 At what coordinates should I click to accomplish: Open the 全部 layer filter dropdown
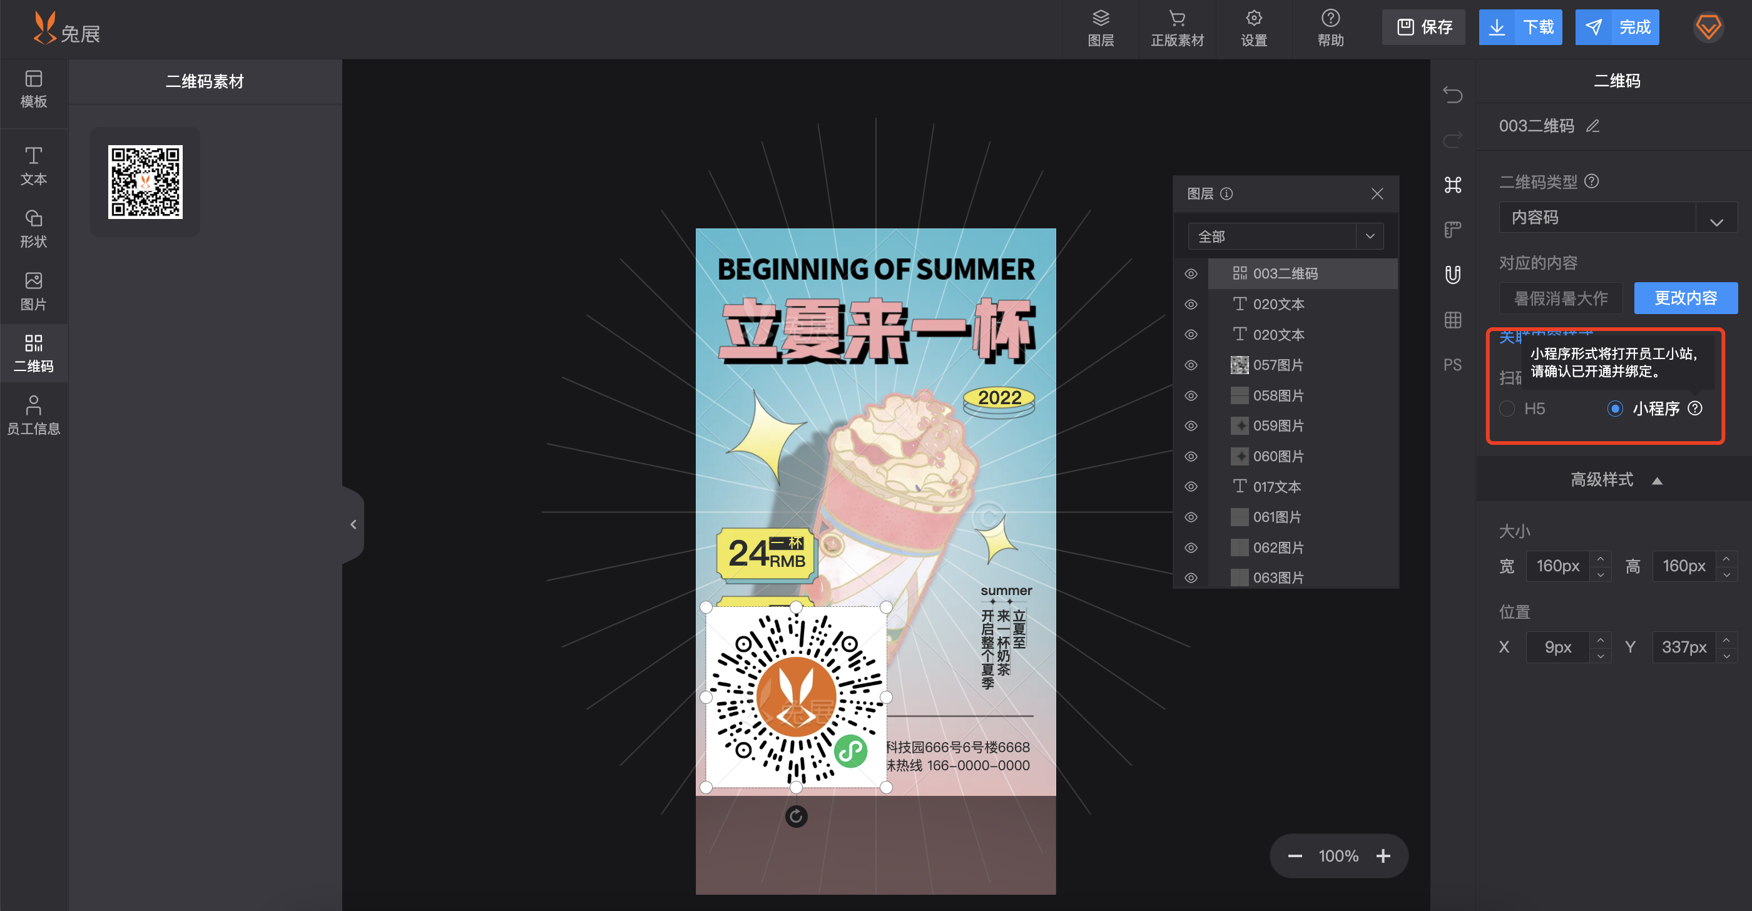1285,236
